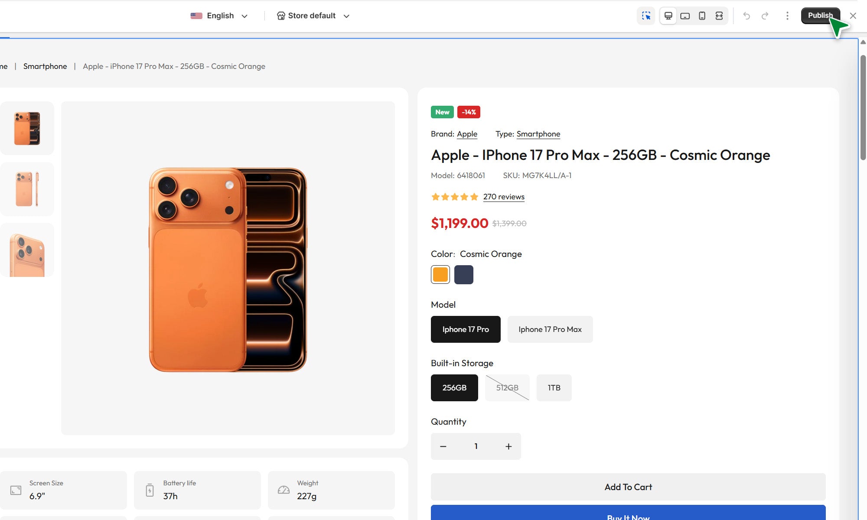Image resolution: width=867 pixels, height=520 pixels.
Task: Choose the 1TB storage option
Action: (554, 388)
